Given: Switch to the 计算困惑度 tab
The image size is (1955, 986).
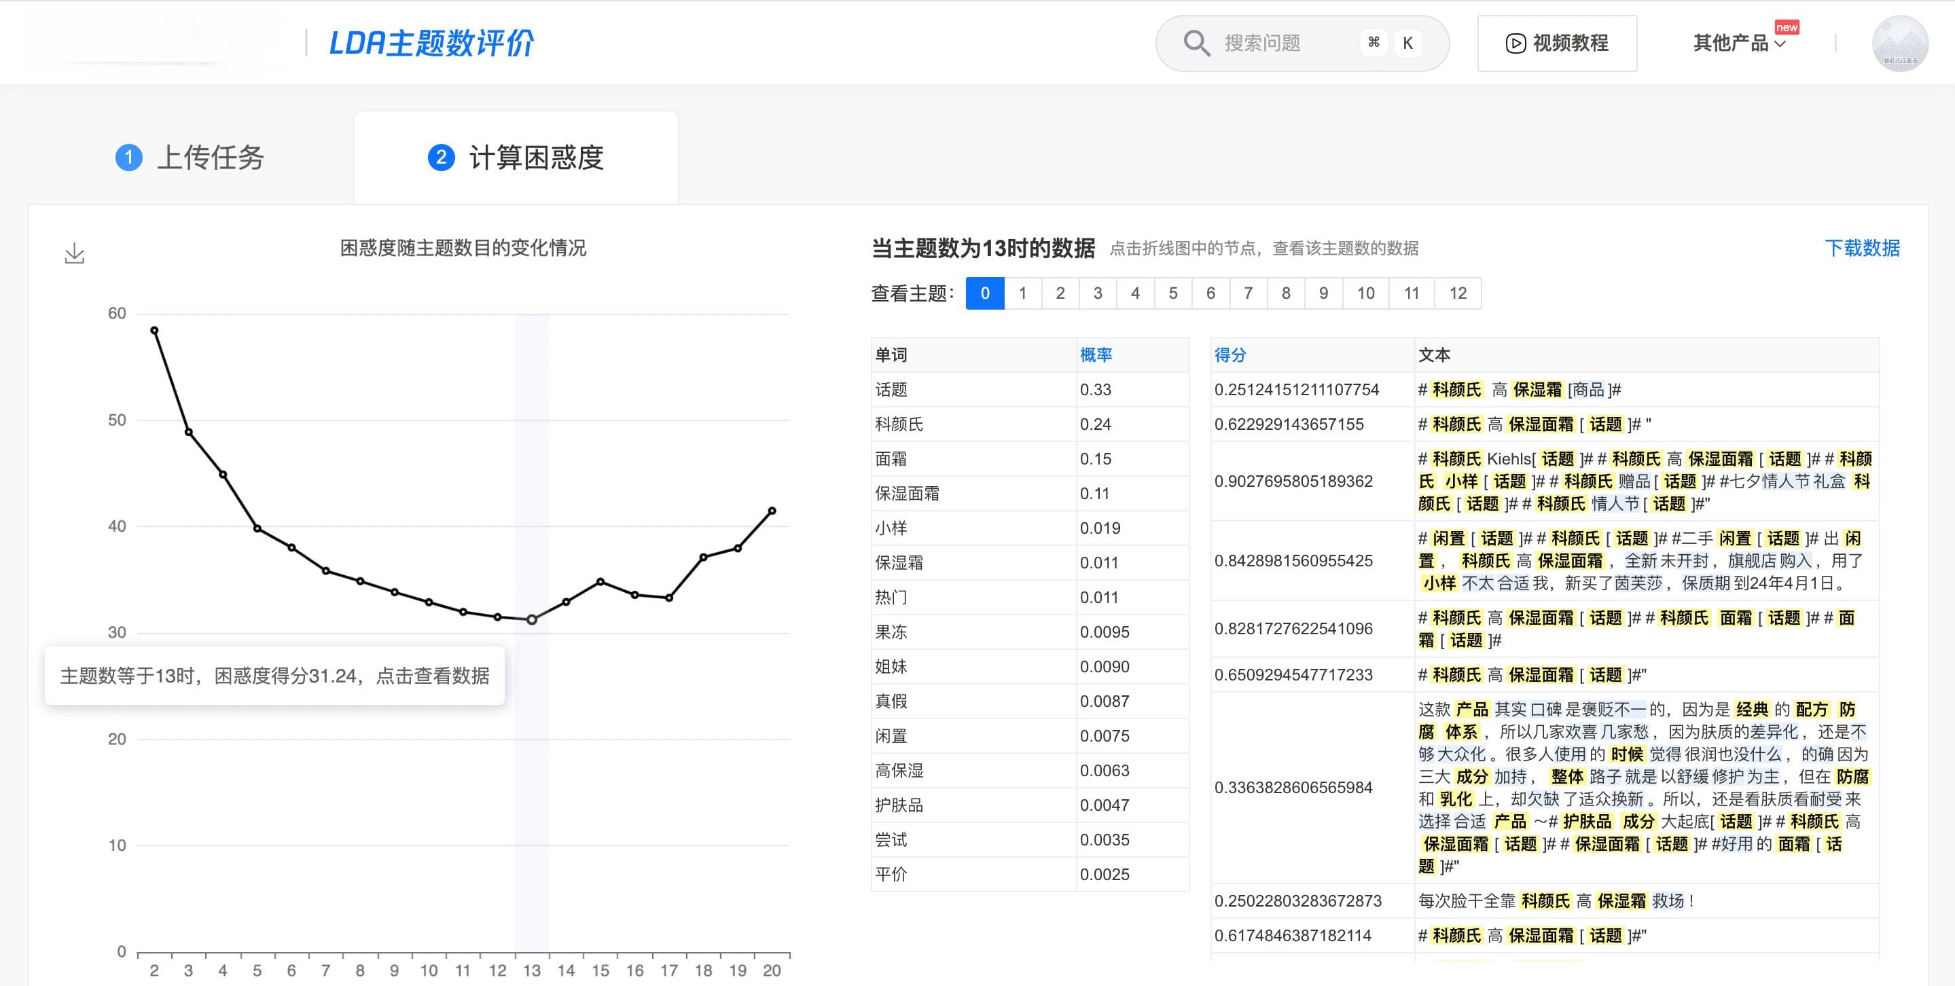Looking at the screenshot, I should coord(516,158).
